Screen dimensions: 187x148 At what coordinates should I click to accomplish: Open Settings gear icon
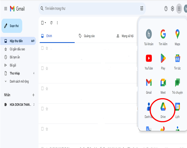(172, 9)
